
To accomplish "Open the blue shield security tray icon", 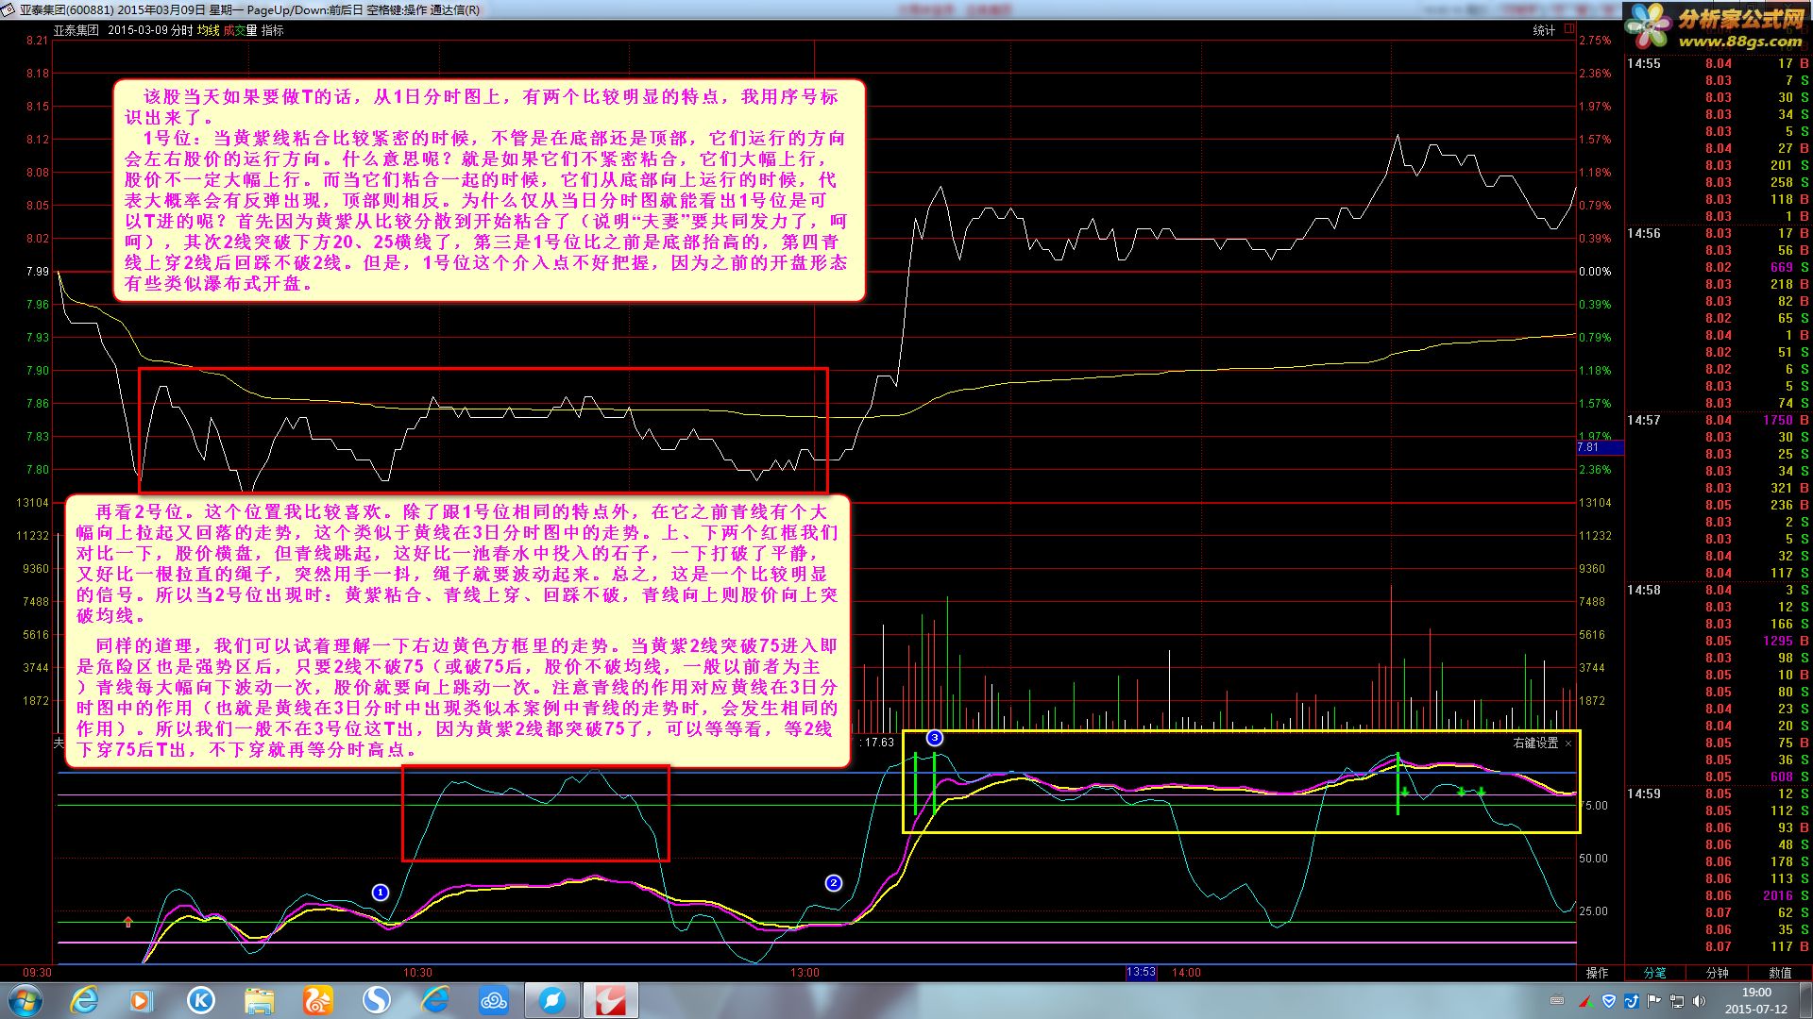I will click(1610, 1000).
